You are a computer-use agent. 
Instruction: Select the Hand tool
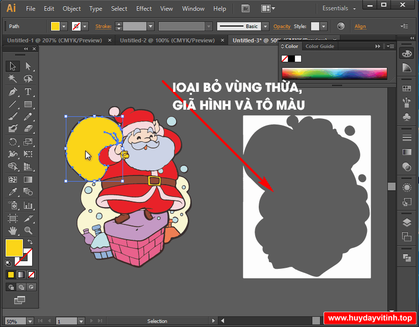[13, 230]
